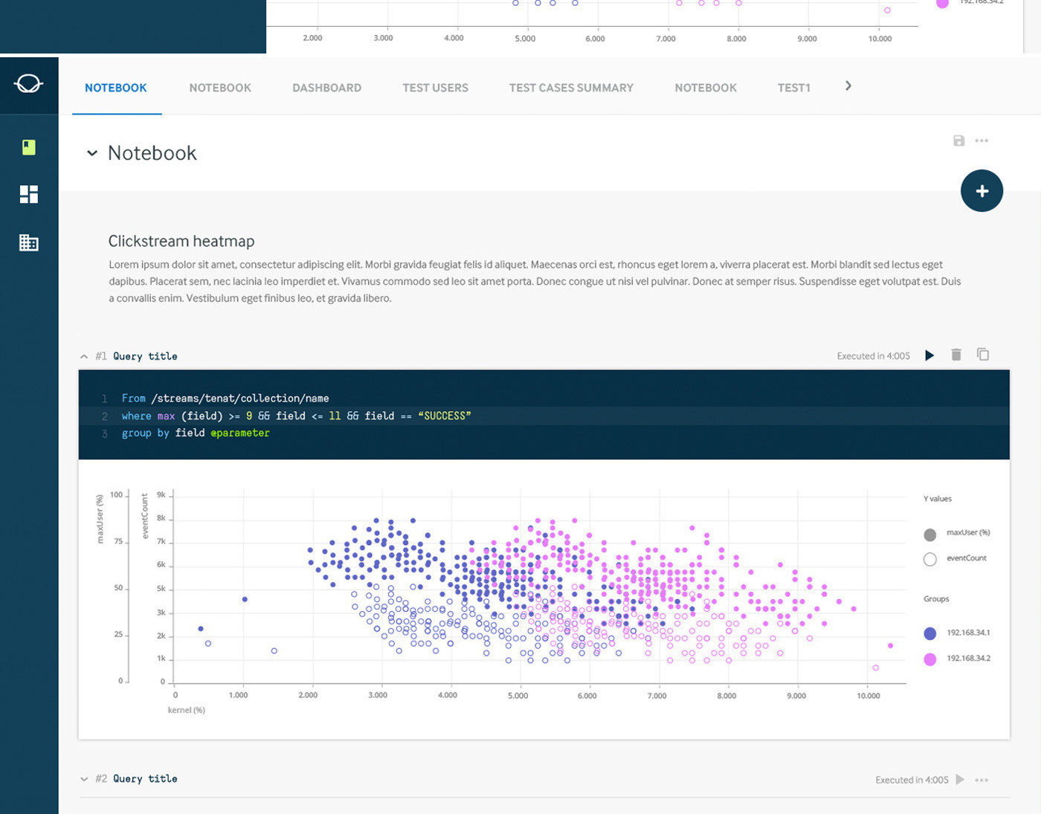Delete query #1 with the trash icon
Viewport: 1041px width, 814px height.
956,355
